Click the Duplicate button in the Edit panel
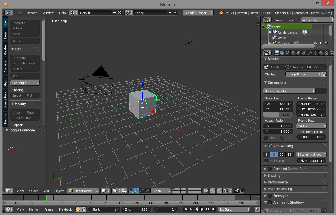The width and height of the screenshot is (336, 215). coord(25,58)
